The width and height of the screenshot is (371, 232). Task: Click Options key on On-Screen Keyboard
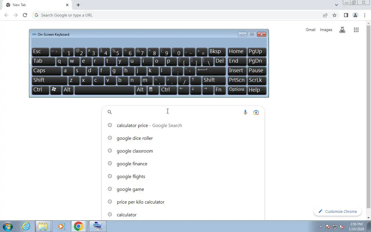coord(237,90)
